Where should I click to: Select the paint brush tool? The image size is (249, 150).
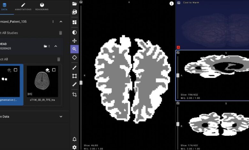pyautogui.click(x=74, y=68)
